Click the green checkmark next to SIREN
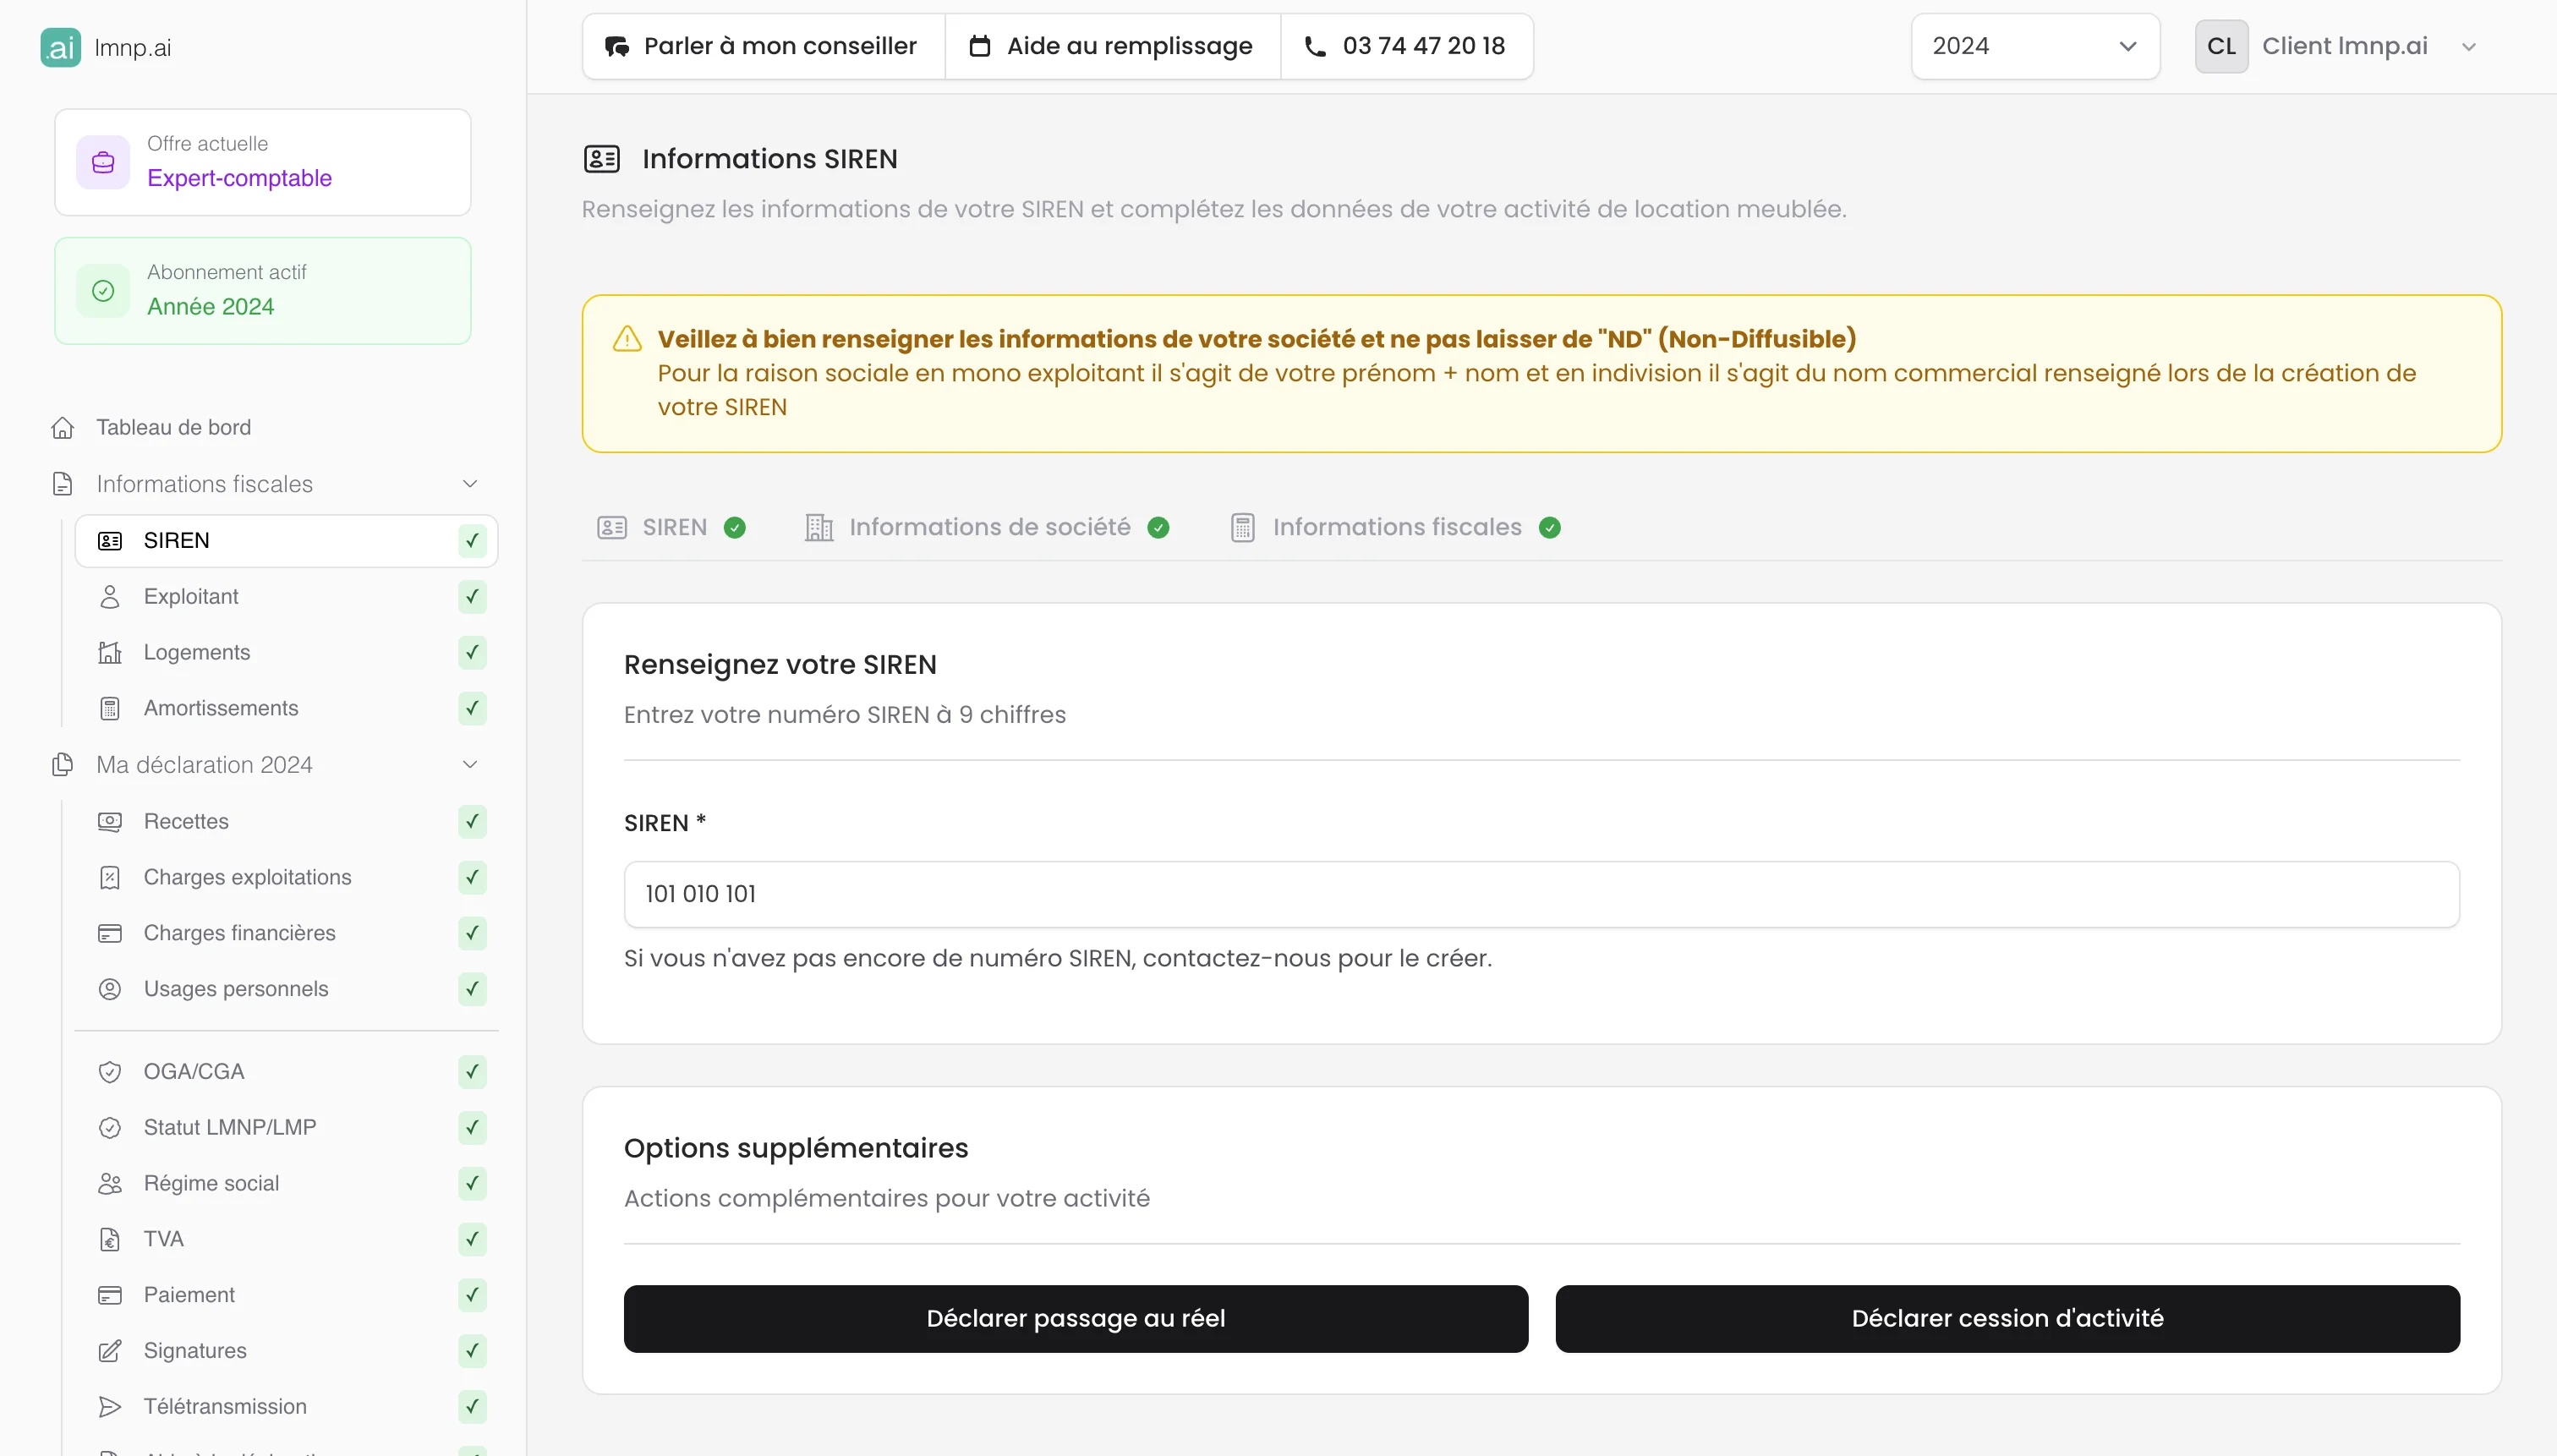Screen dimensions: 2557x1456 pos(471,540)
